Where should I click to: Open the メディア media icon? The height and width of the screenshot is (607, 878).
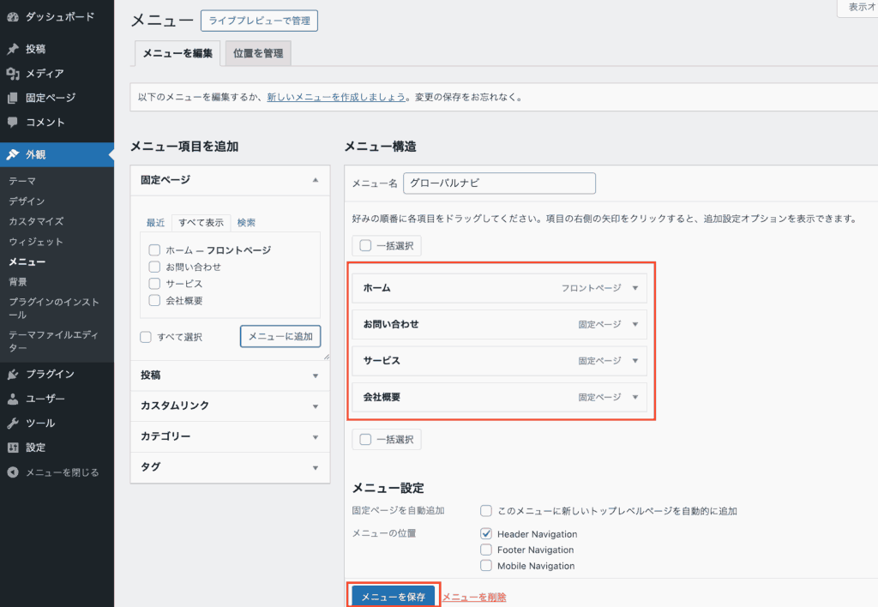point(13,74)
